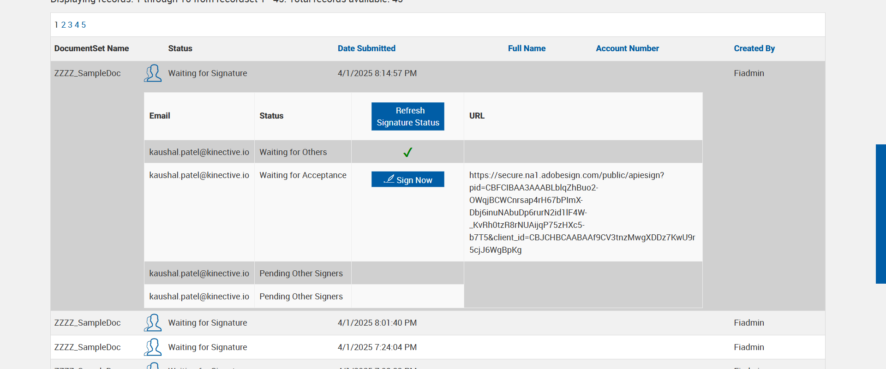Open signers icon in 7:24:04 PM row
The height and width of the screenshot is (369, 886).
[x=153, y=347]
